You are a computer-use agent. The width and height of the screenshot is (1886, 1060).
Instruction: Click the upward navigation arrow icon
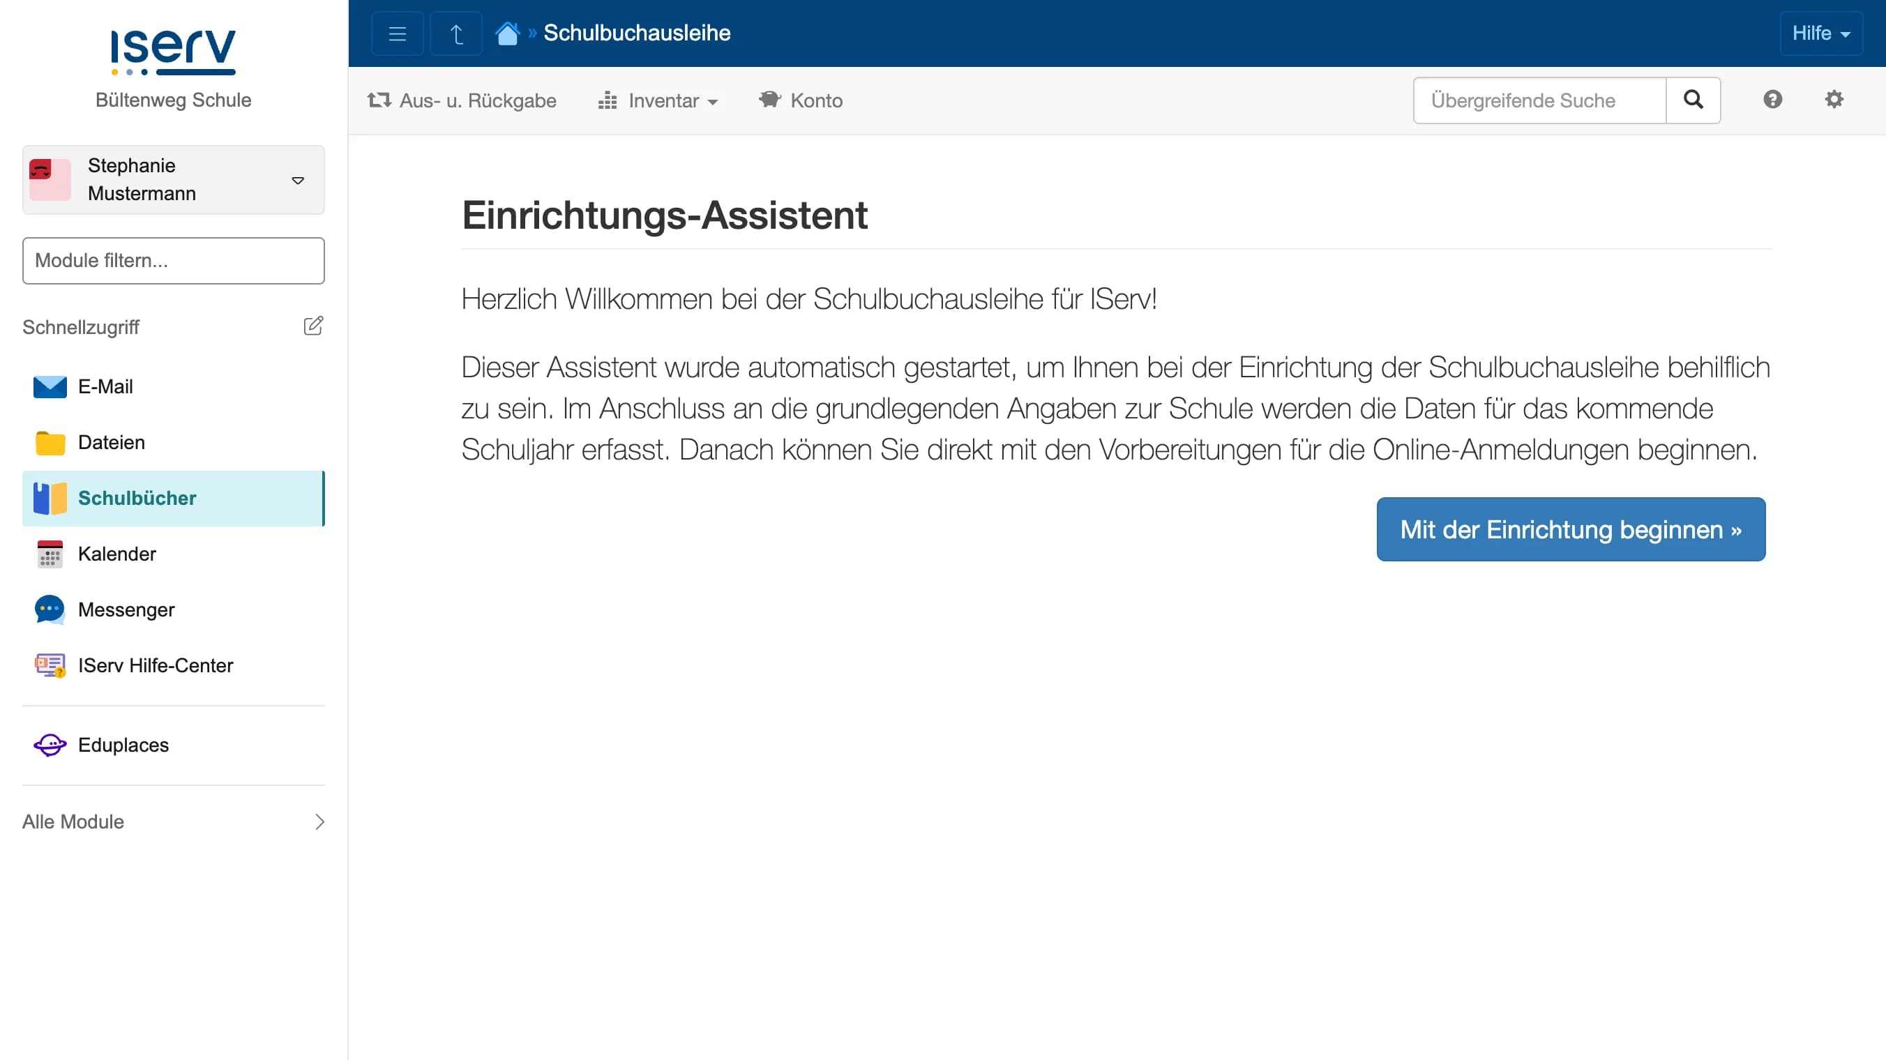pos(455,32)
